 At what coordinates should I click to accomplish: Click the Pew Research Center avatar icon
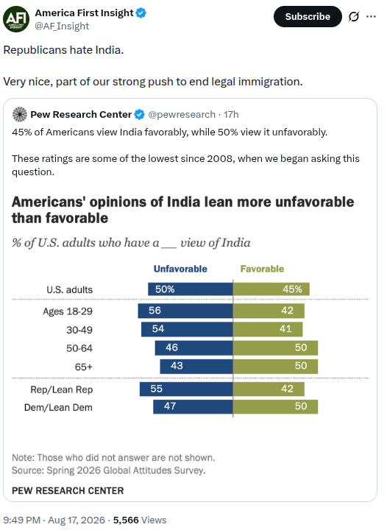click(20, 115)
